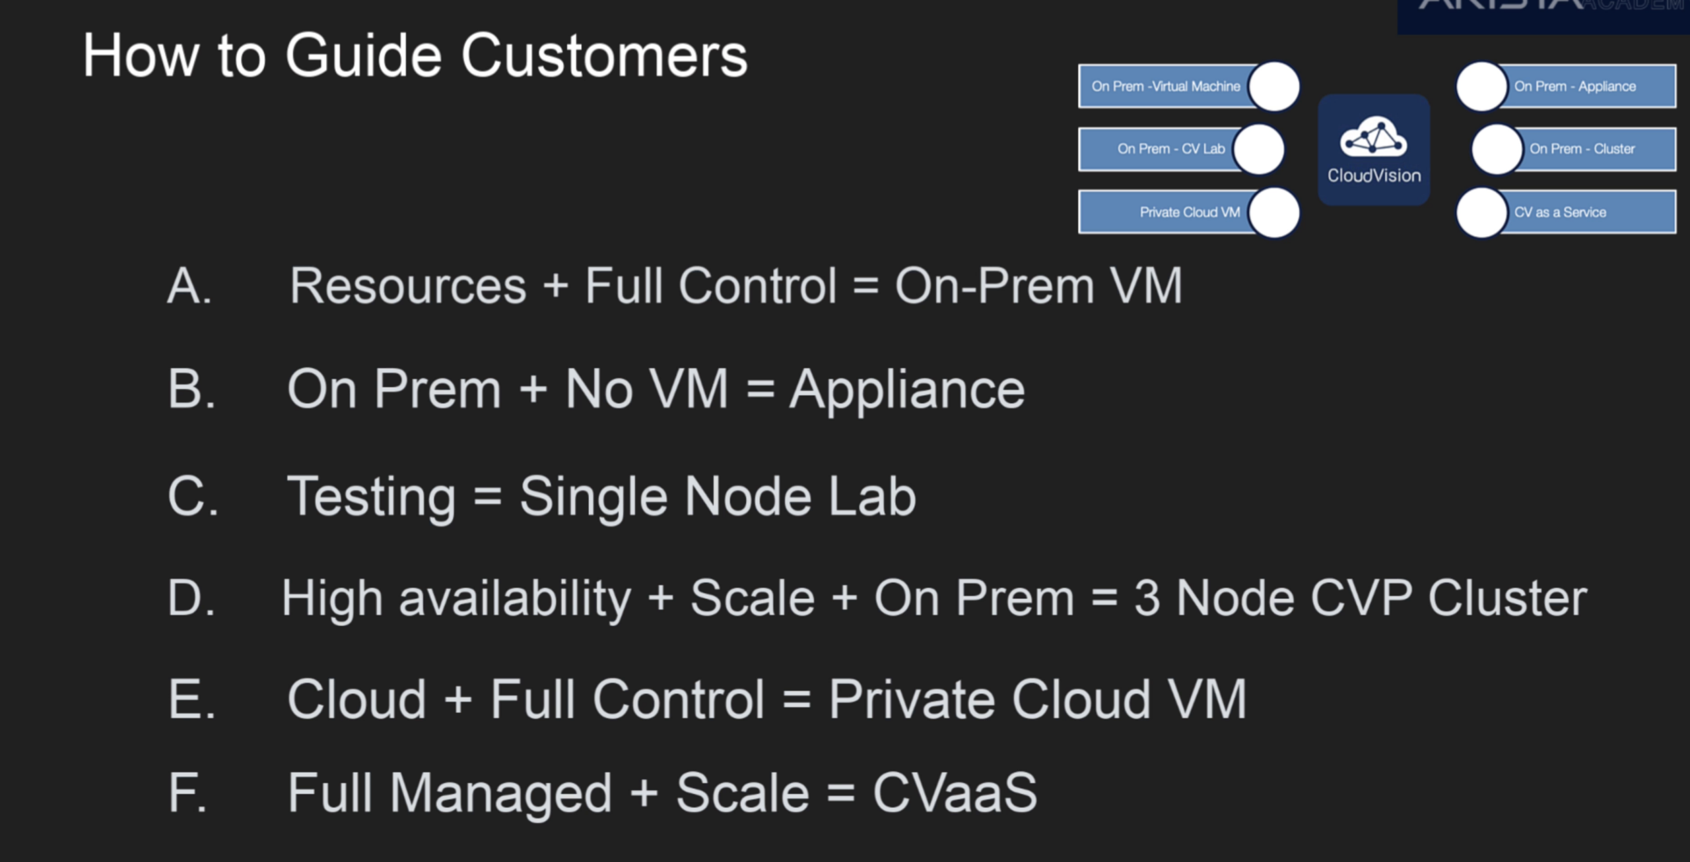Click the On Prem -Virtual Machine box label
This screenshot has width=1690, height=862.
pyautogui.click(x=1165, y=86)
